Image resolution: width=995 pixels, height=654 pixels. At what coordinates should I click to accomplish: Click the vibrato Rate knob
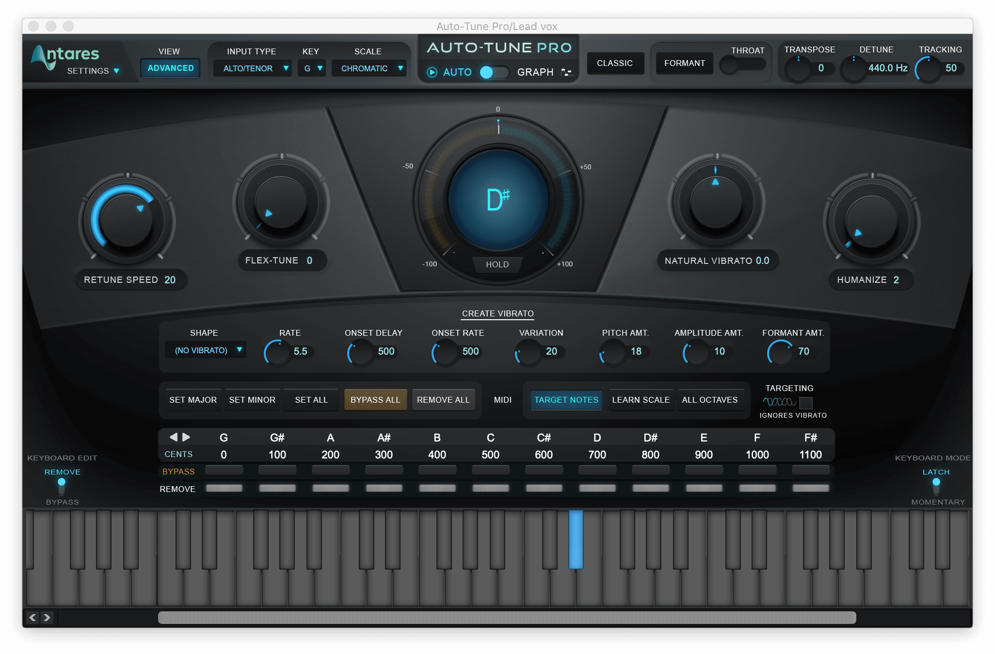pos(277,352)
